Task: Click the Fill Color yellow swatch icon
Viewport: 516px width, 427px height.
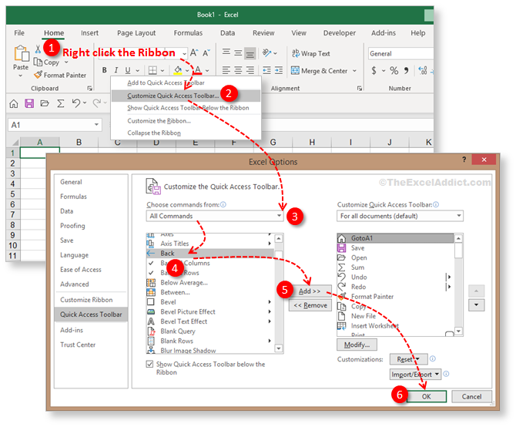Action: [178, 70]
